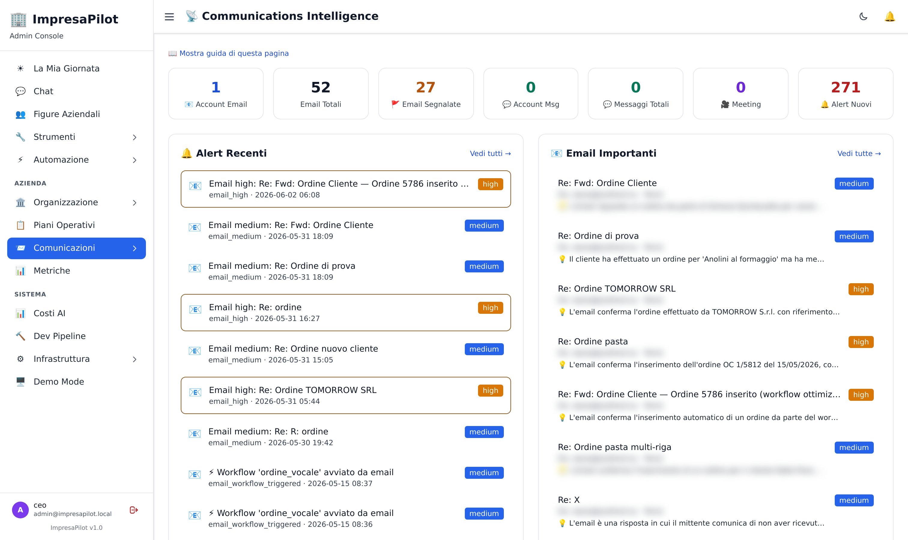908x540 pixels.
Task: Expand the Automazione submenu chevron
Action: click(135, 160)
